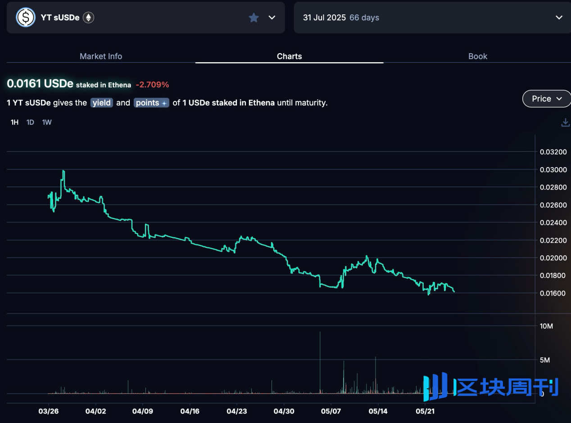Click the 0.02000 price axis label
571x423 pixels.
(x=553, y=258)
